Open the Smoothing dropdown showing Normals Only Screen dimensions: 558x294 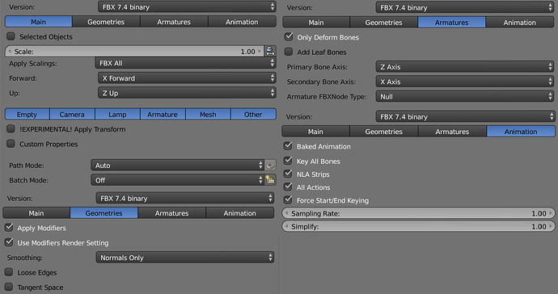(x=184, y=258)
